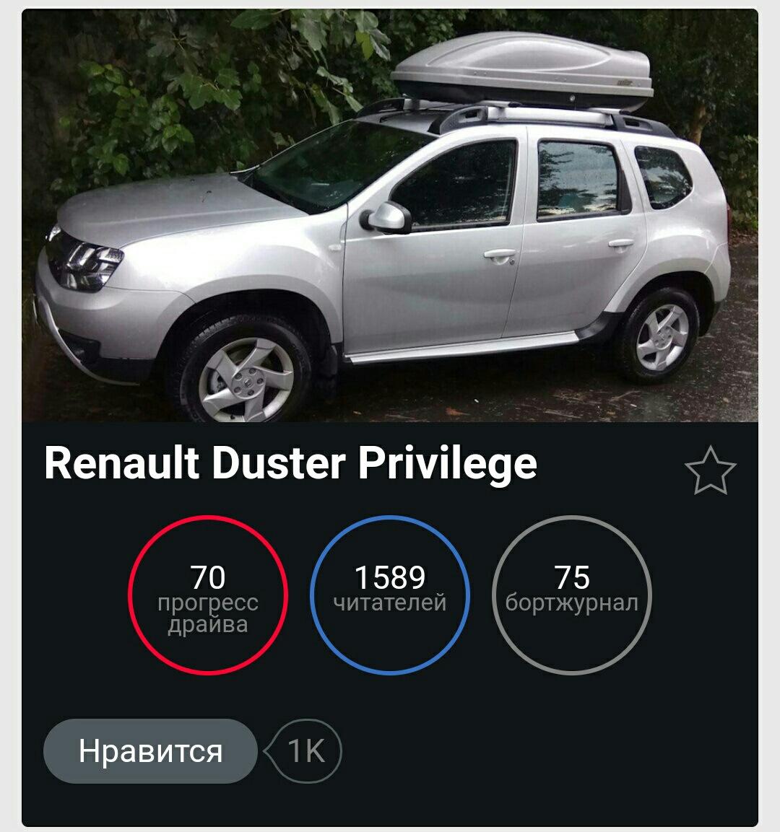Viewport: 780px width, 832px height.
Task: Select the читателей label
Action: tap(390, 603)
